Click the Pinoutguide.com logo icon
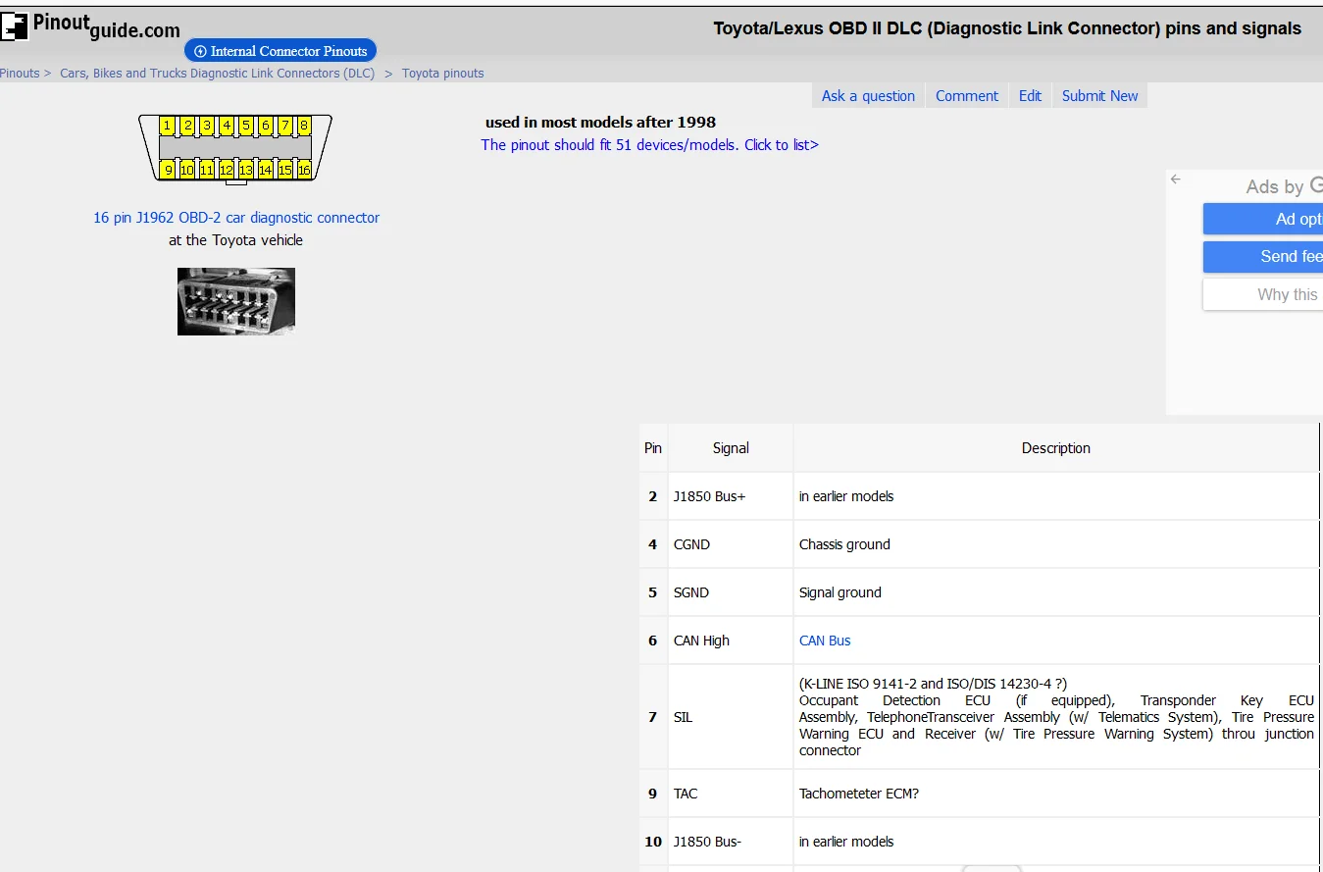This screenshot has width=1323, height=872. pos(15,26)
